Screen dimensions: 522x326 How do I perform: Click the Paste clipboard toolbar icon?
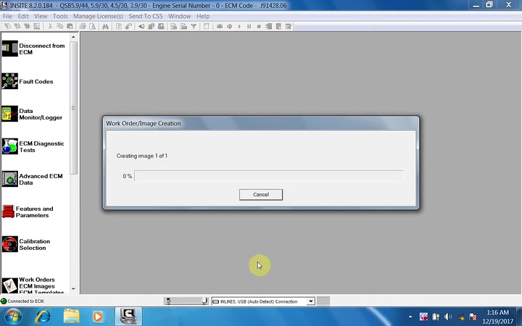[70, 26]
